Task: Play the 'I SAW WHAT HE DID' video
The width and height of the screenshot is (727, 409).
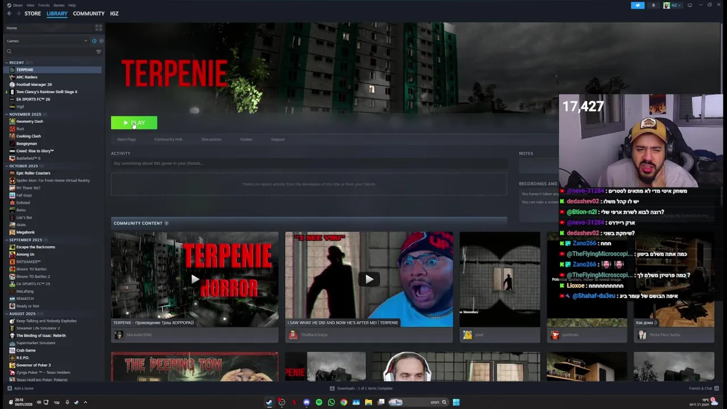Action: [369, 279]
